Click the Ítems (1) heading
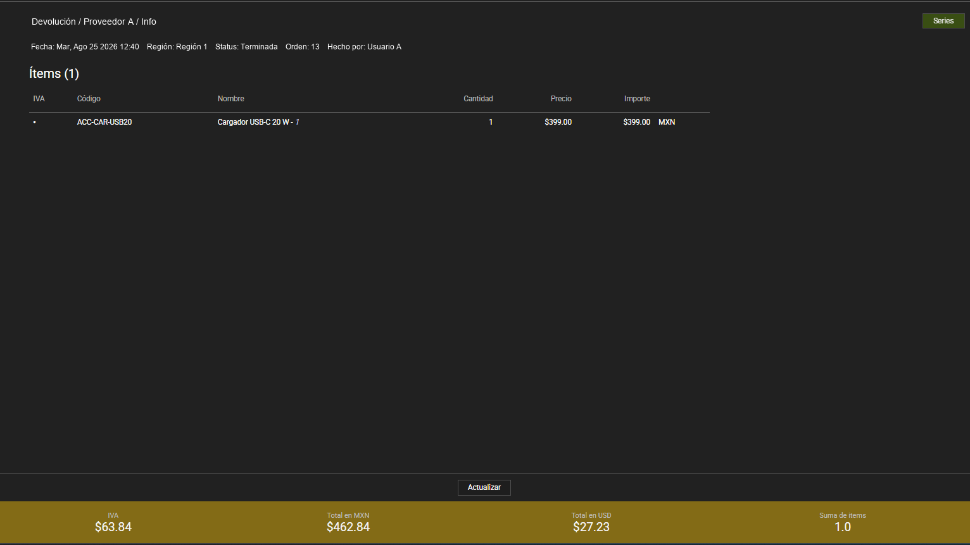The height and width of the screenshot is (545, 970). point(54,73)
